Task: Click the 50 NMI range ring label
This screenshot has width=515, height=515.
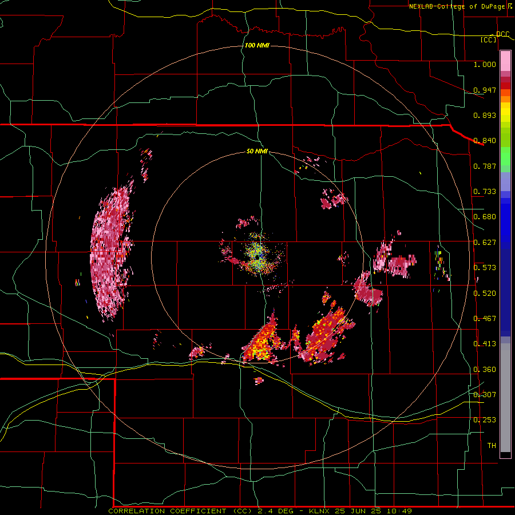Action: [x=257, y=152]
